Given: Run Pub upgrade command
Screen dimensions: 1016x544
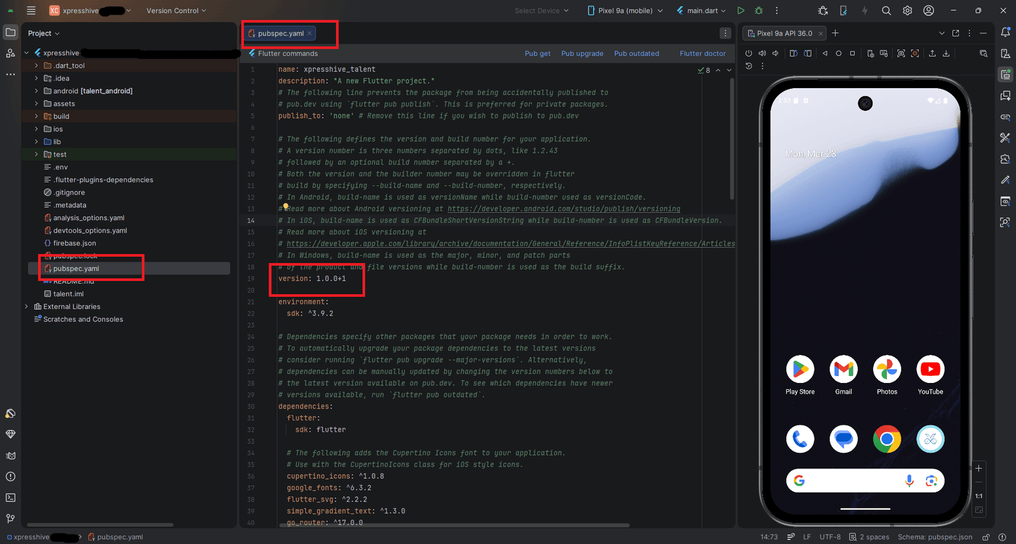Looking at the screenshot, I should (x=582, y=53).
